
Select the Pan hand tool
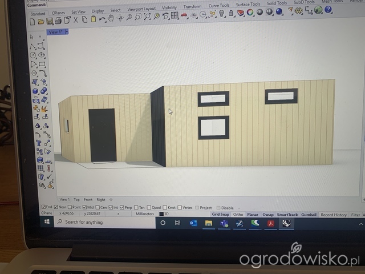coord(111,18)
